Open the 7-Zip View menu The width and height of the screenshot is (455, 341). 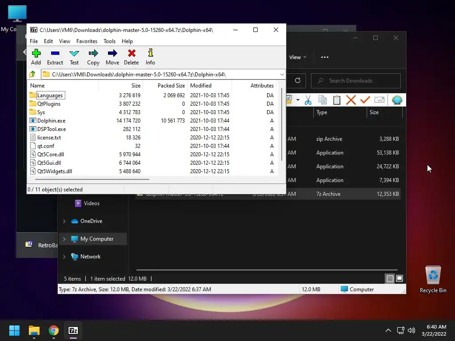pyautogui.click(x=64, y=41)
